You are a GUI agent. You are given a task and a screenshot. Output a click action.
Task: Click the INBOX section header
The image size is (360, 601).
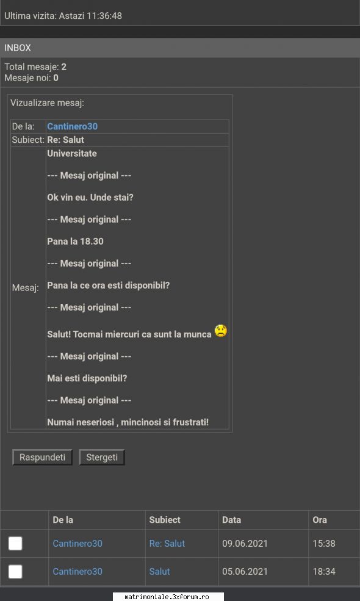pos(180,48)
